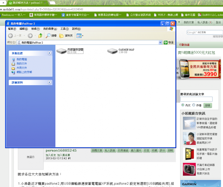The width and height of the screenshot is (223, 187).
Task: Click My Documents icon in Other Places
Action: tap(13, 64)
